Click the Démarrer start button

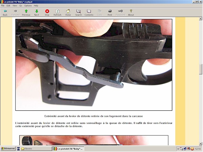(8, 149)
